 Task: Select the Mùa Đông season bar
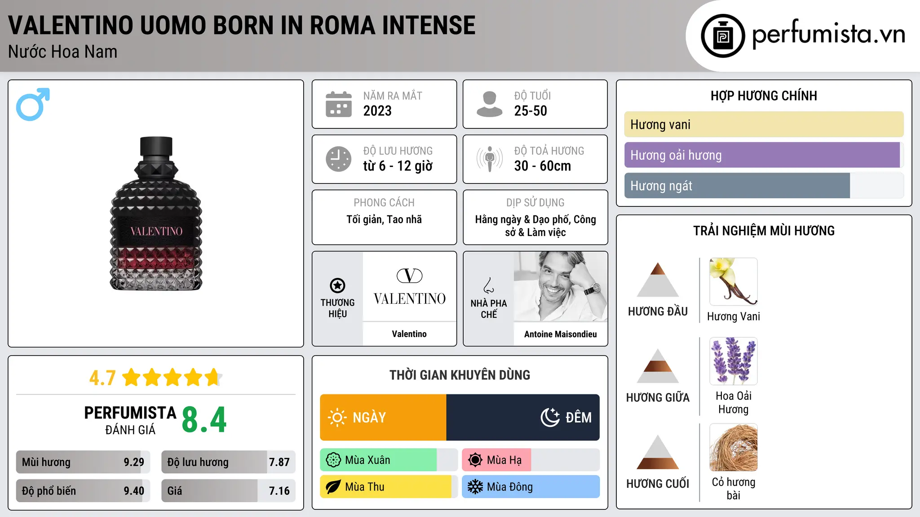(x=531, y=487)
